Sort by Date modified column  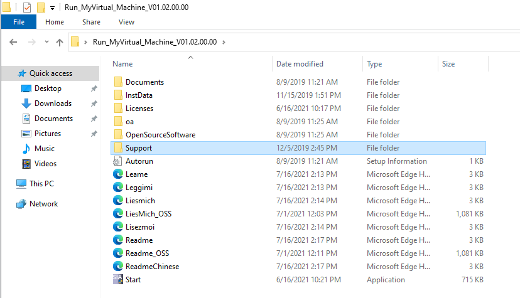pyautogui.click(x=300, y=64)
